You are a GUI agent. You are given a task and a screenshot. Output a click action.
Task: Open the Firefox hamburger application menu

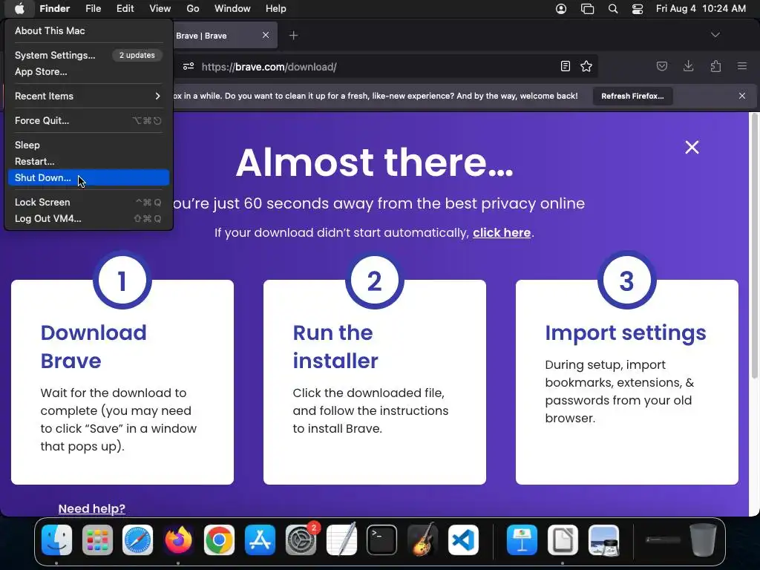(742, 66)
